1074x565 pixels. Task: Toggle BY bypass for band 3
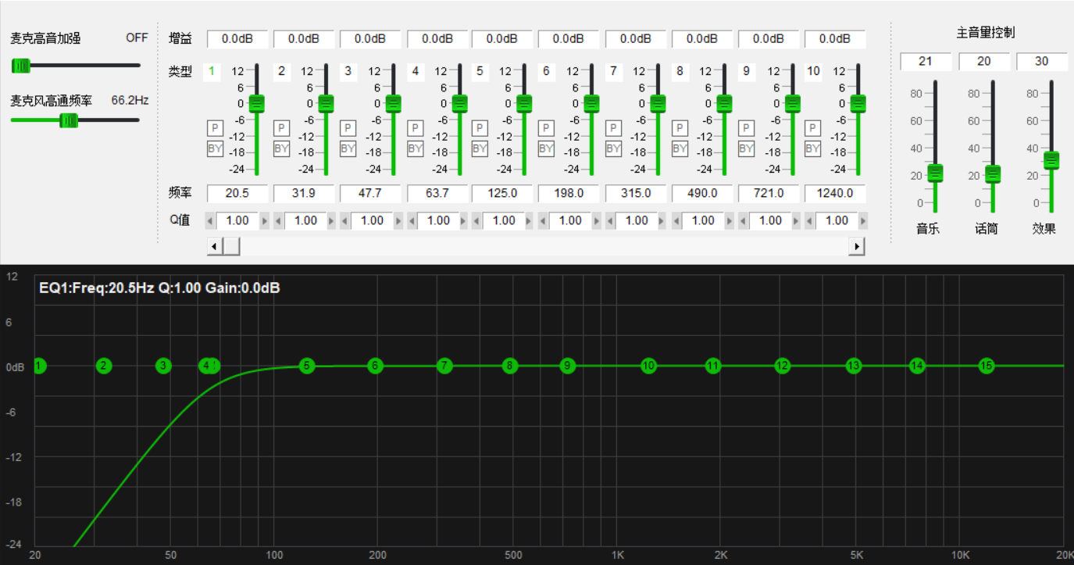click(x=348, y=148)
